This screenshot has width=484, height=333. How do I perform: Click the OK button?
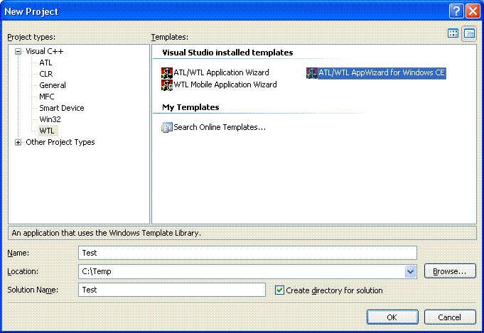point(392,317)
